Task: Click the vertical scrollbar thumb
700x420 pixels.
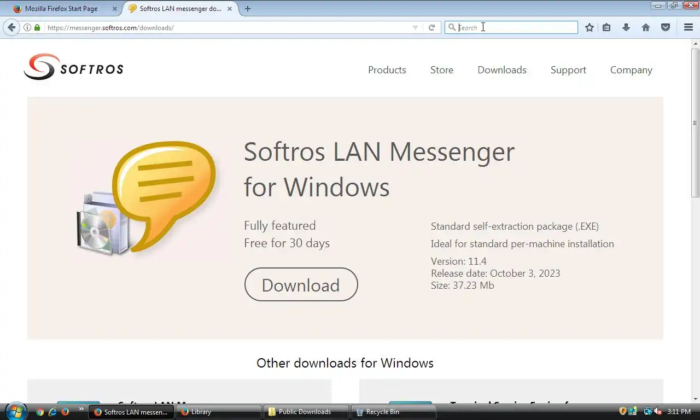Action: click(x=695, y=123)
